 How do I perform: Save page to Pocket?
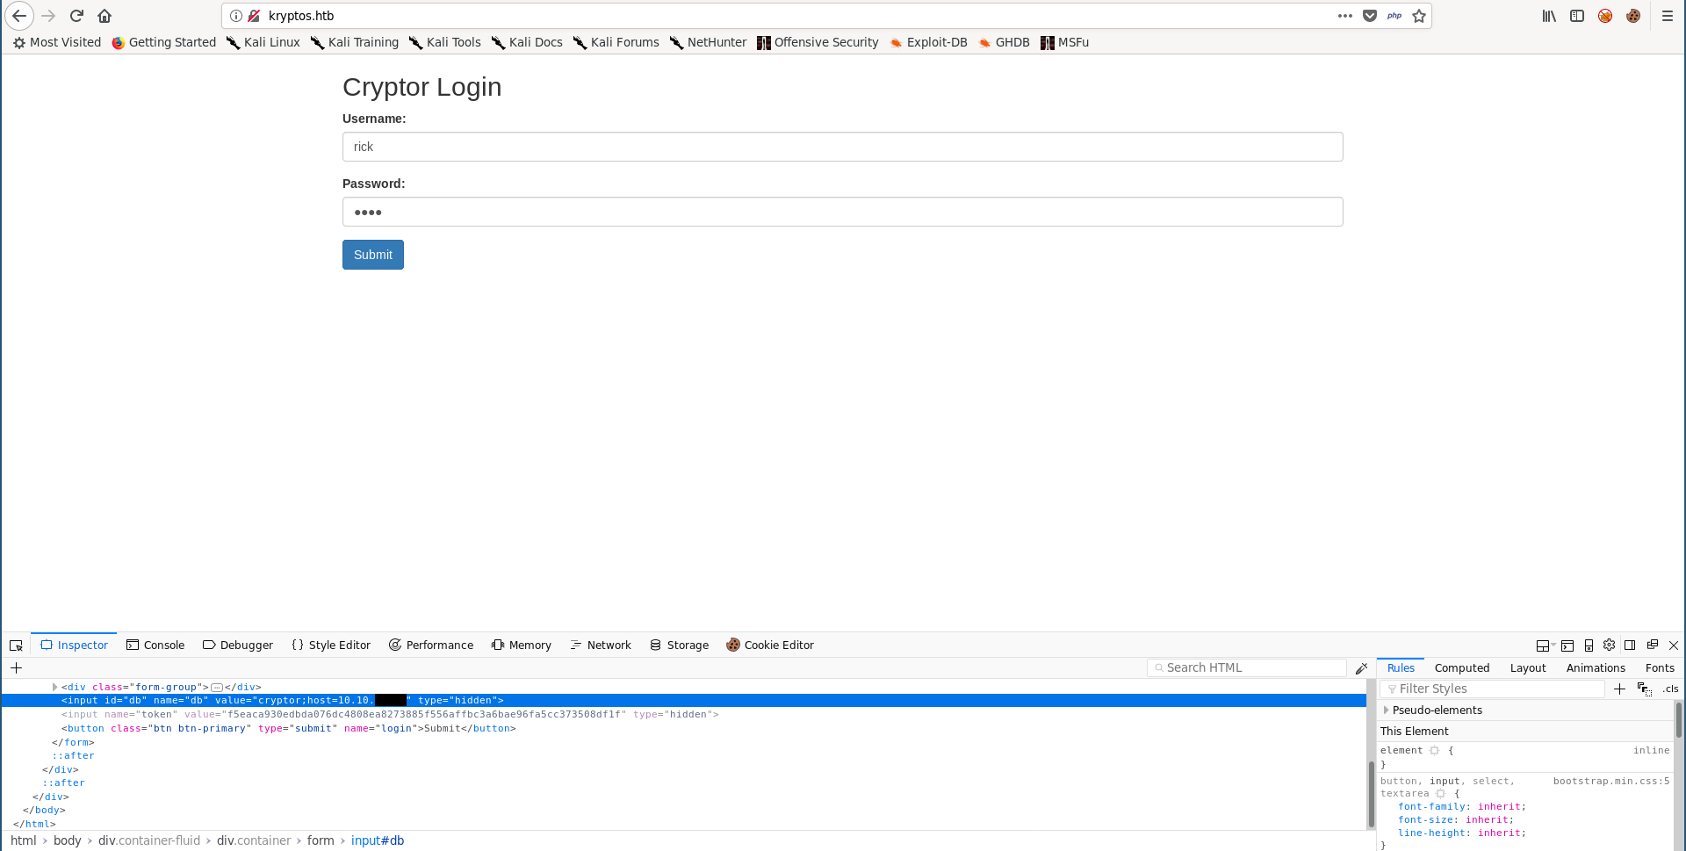click(x=1370, y=16)
